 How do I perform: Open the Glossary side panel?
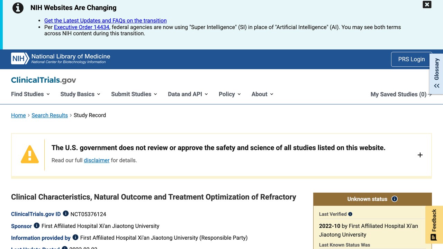click(x=436, y=73)
